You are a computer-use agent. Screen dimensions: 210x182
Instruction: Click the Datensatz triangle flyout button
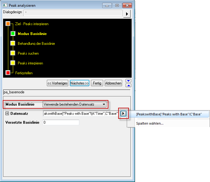(123, 114)
